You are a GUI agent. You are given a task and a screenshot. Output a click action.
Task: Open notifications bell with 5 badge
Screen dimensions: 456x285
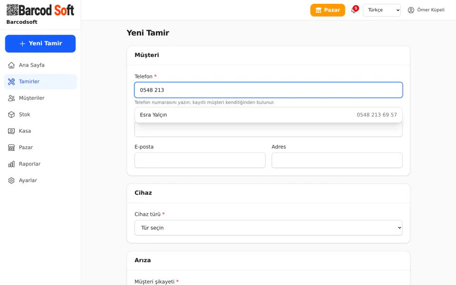pyautogui.click(x=354, y=10)
